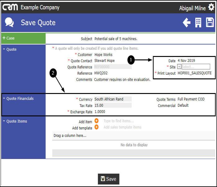The image size is (217, 187).
Task: Click the orange plus next to Add item
Action: tap(97, 121)
